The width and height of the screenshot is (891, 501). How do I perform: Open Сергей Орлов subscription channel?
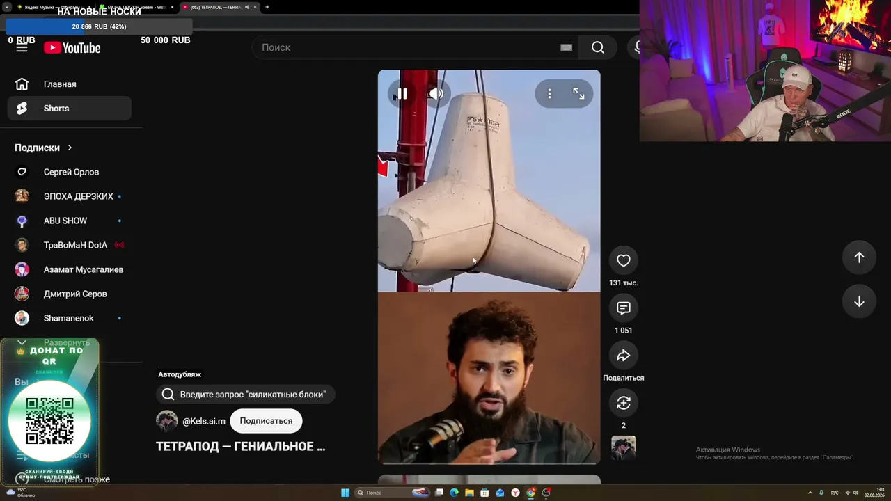coord(70,172)
